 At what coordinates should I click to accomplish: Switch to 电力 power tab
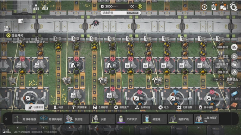164,107
